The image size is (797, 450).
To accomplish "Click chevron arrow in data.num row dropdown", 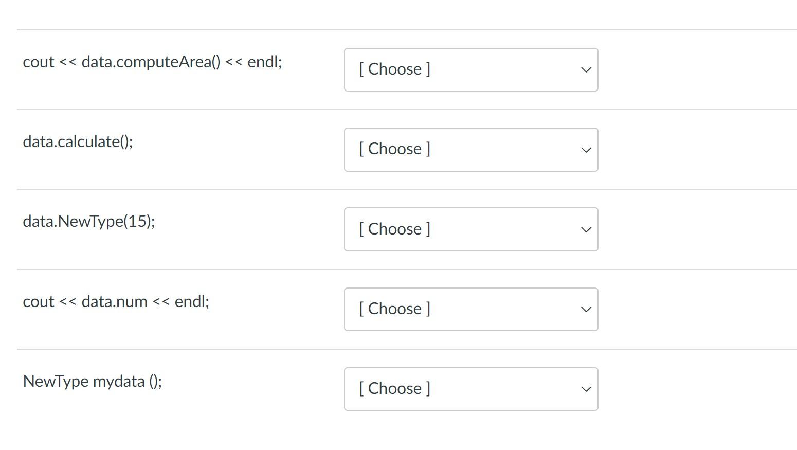I will pos(586,310).
